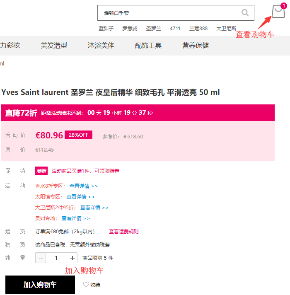The height and width of the screenshot is (295, 290).
Task: View details for 太阳镜专区
Action: point(80,197)
